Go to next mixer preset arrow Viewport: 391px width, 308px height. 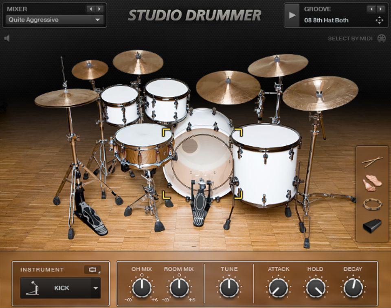click(100, 9)
